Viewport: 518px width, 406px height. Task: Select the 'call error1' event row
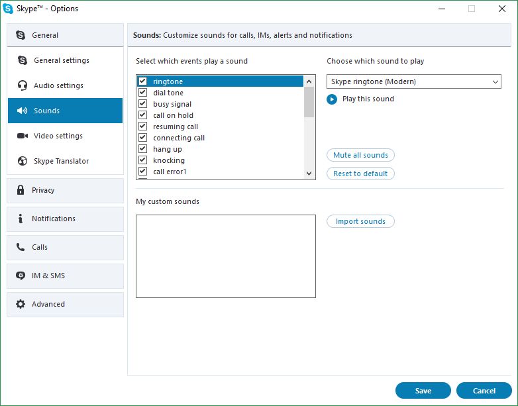pos(221,172)
